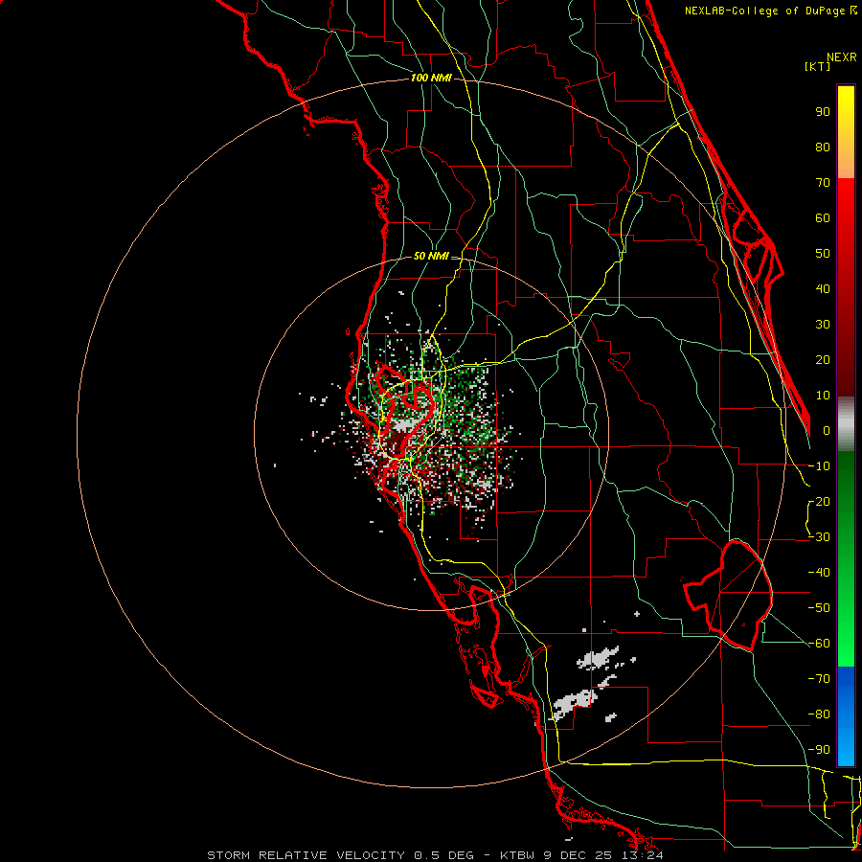Select the NEXR label above the color scale
This screenshot has width=862, height=862.
[x=842, y=57]
